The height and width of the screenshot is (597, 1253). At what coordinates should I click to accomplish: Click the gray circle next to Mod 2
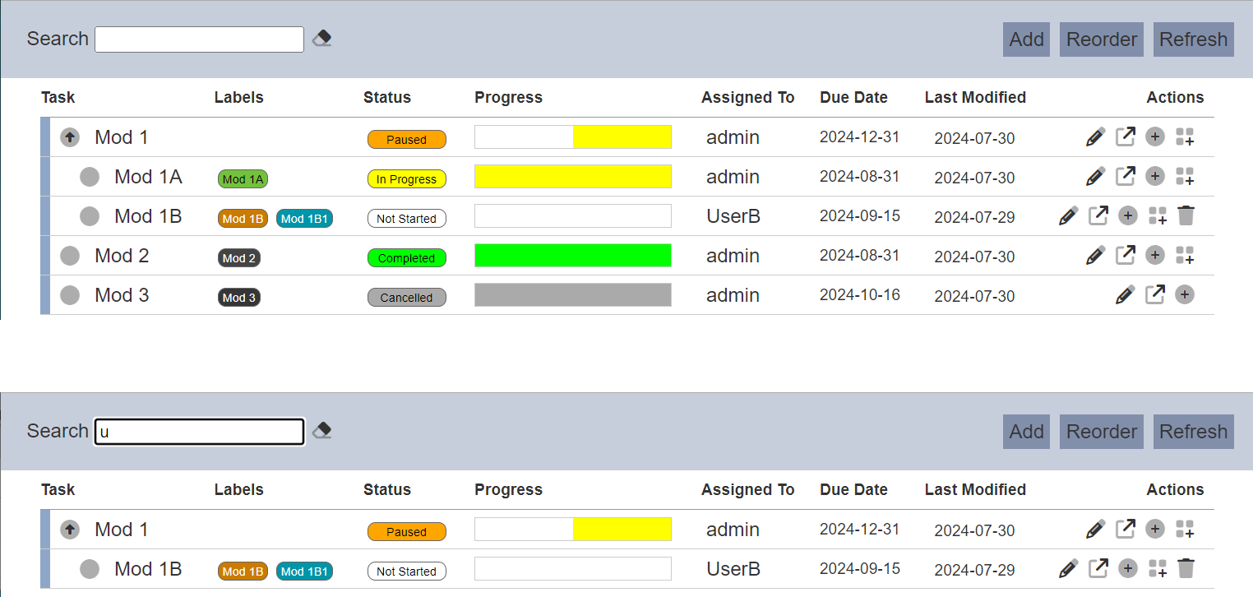(70, 256)
